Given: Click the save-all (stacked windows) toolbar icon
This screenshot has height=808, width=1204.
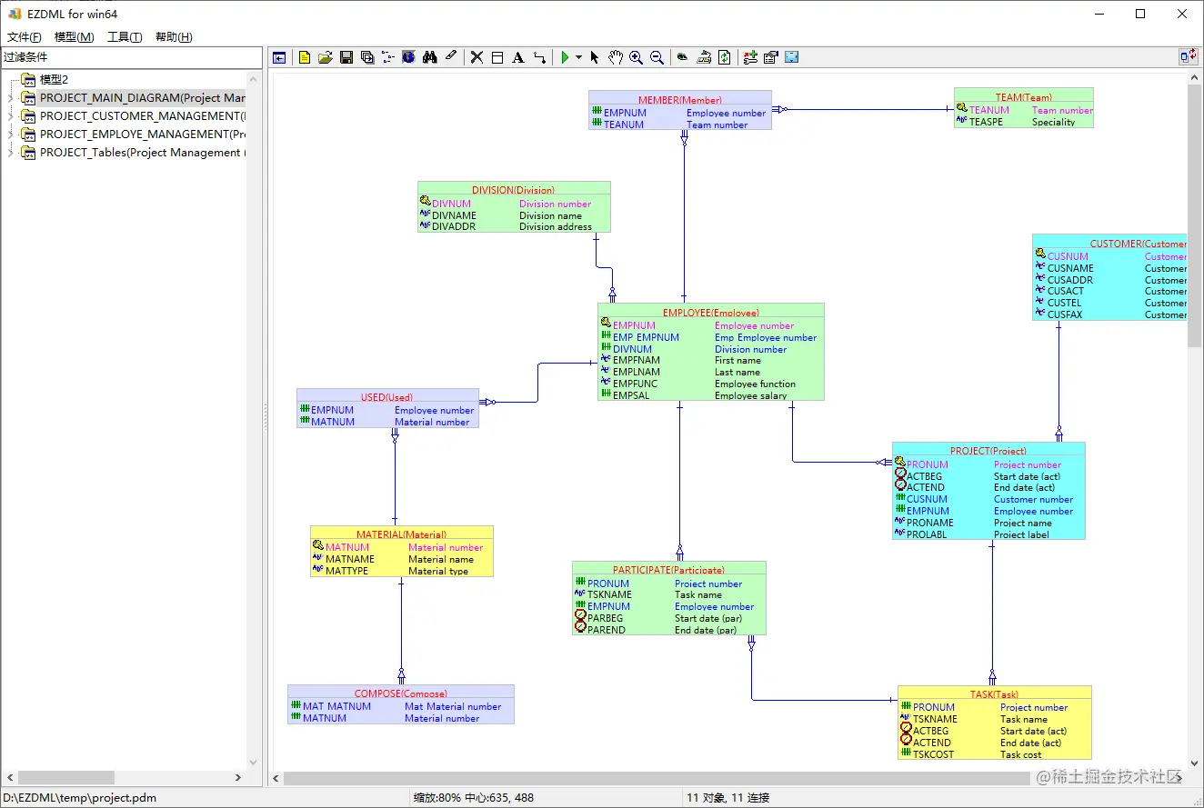Looking at the screenshot, I should (367, 57).
